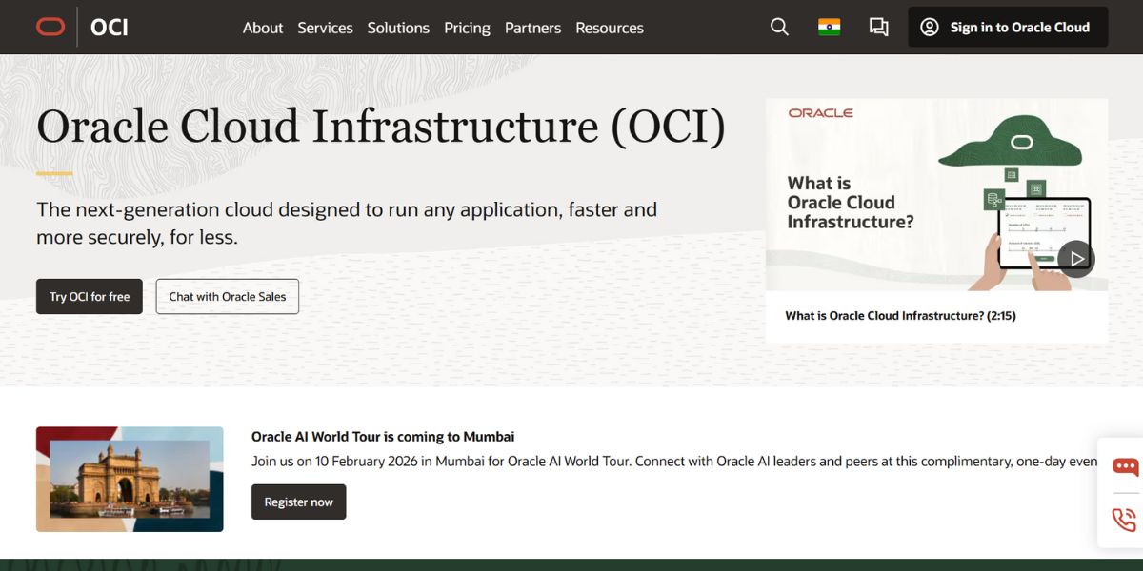Play the What is Oracle Cloud Infrastructure video
Screen dimensions: 1143x571
[1076, 258]
